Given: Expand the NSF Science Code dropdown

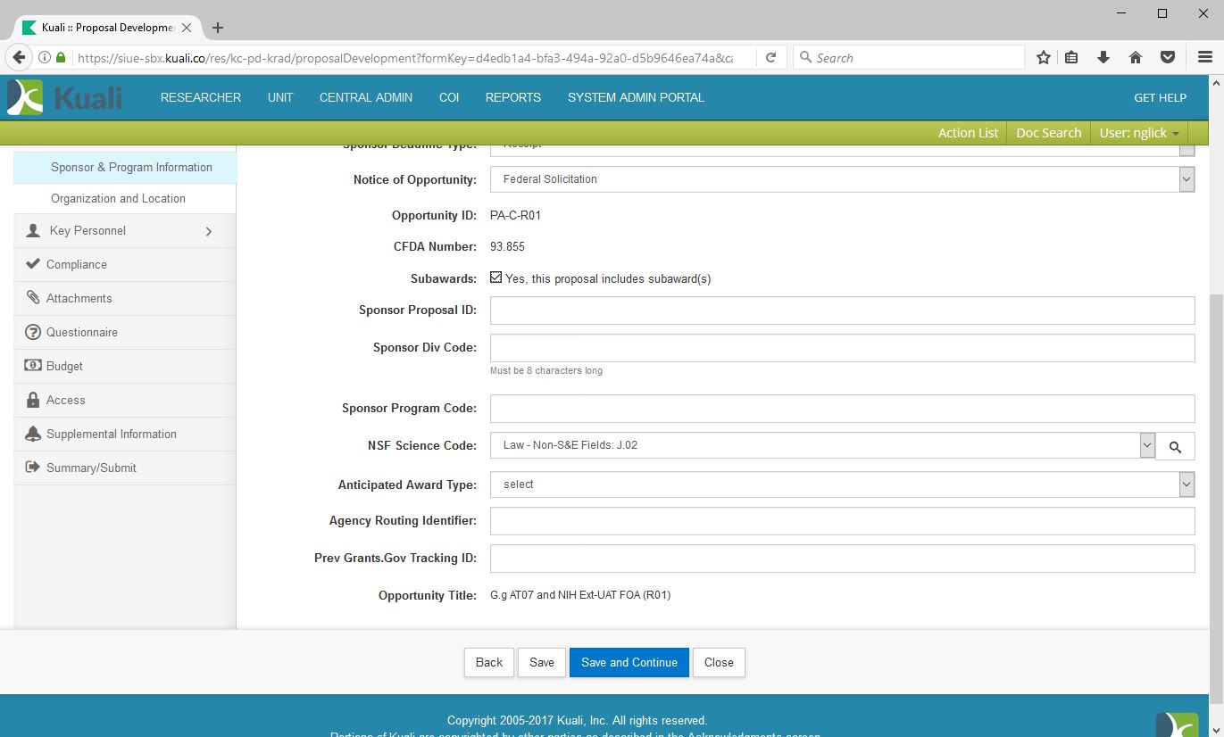Looking at the screenshot, I should click(x=1147, y=446).
